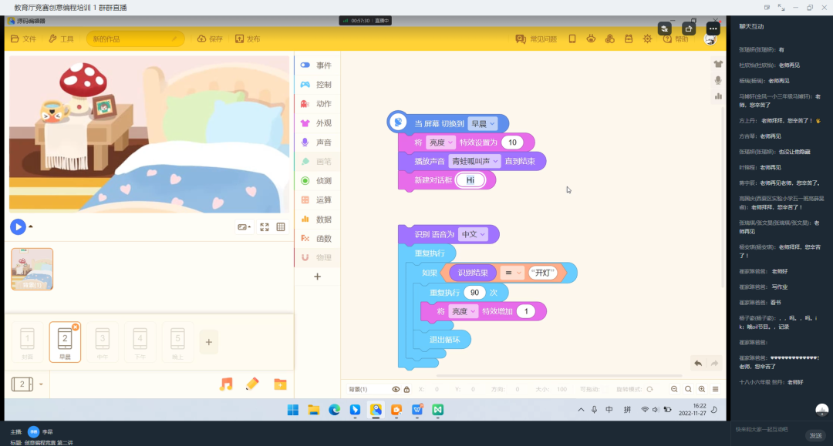Click the costume shirt icon in workspace
The height and width of the screenshot is (446, 833).
pyautogui.click(x=718, y=64)
